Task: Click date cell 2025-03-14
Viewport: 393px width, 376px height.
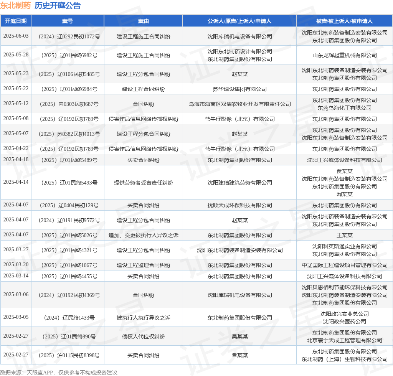Action: (16, 275)
